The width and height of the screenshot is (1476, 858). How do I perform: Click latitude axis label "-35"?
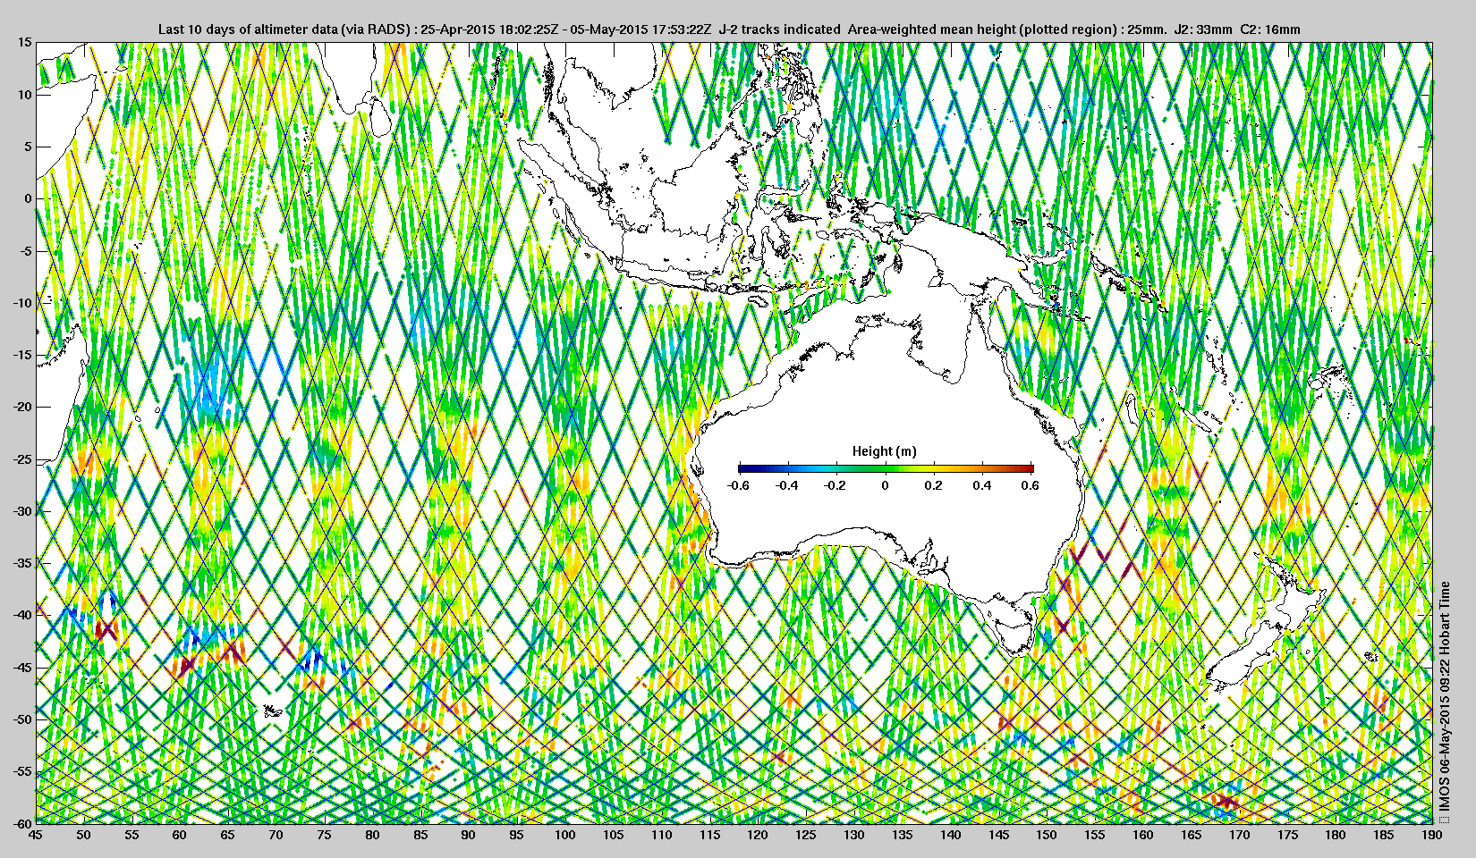click(23, 563)
